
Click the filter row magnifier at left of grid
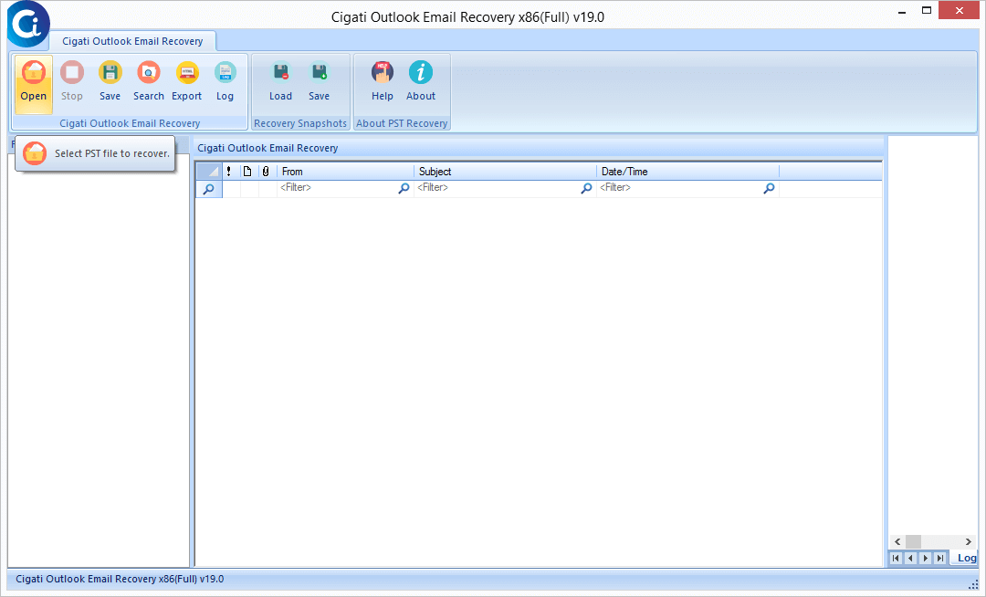[209, 189]
